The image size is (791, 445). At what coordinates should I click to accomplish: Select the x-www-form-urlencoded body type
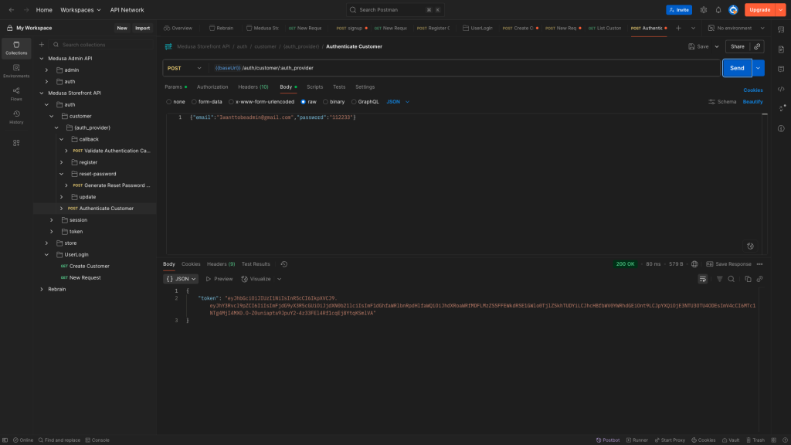pos(261,102)
